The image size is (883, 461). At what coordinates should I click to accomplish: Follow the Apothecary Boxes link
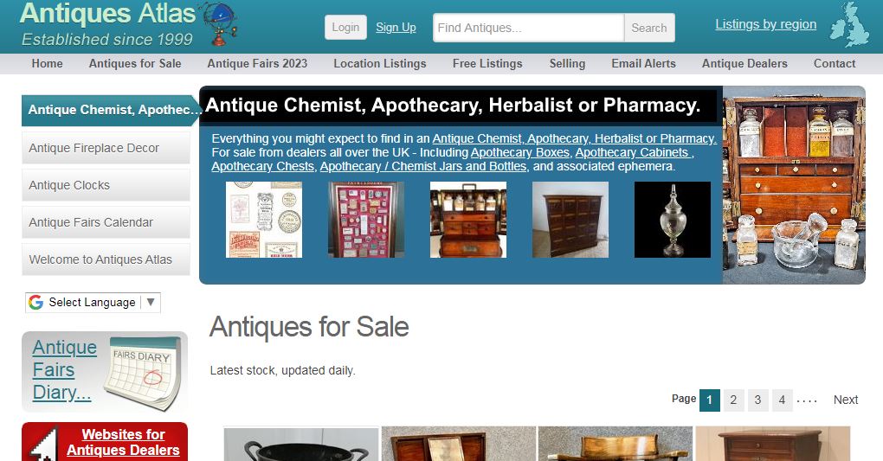[520, 152]
